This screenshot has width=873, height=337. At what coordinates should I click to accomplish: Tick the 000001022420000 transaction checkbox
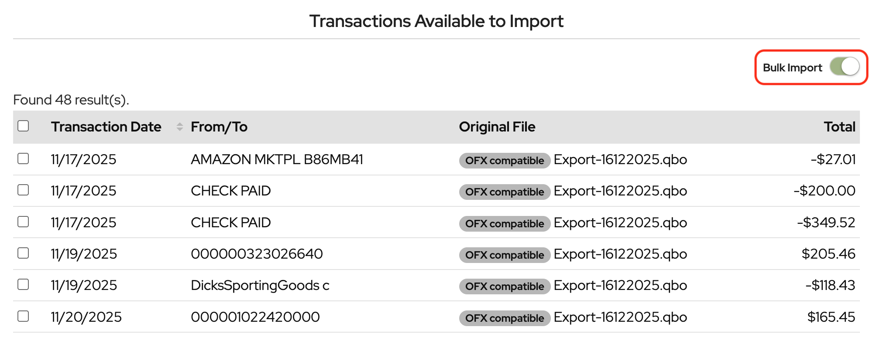click(23, 317)
